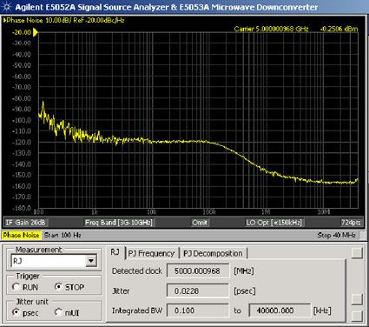Switch to the PJ Frequency tab
Viewport: 369px width, 327px height.
click(151, 254)
